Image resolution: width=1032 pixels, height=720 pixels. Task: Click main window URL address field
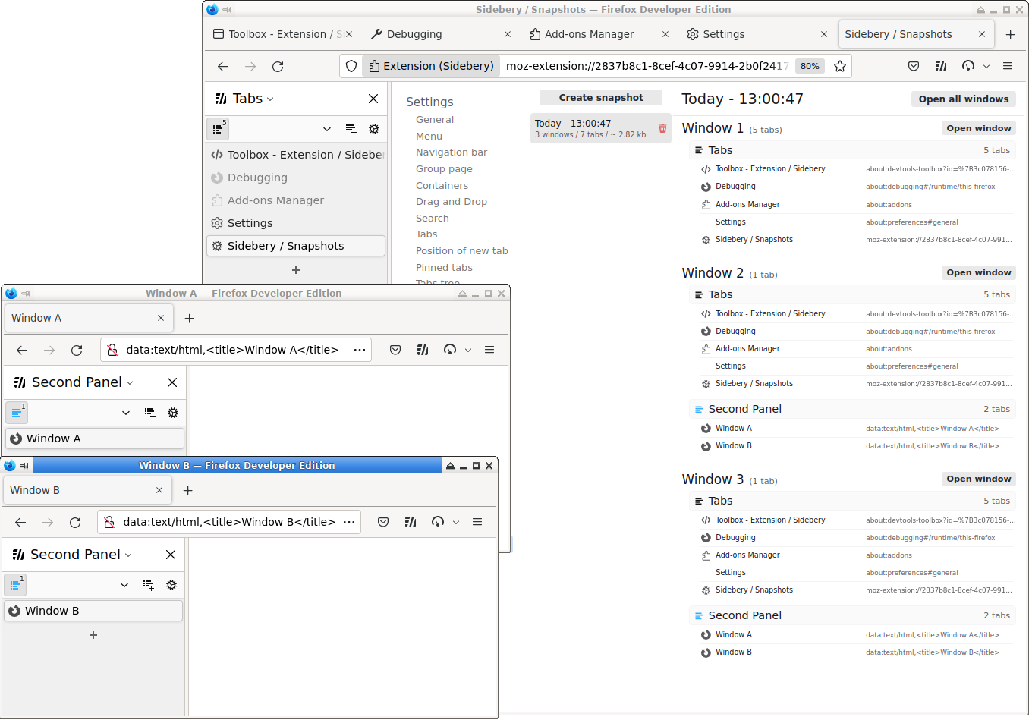point(647,66)
